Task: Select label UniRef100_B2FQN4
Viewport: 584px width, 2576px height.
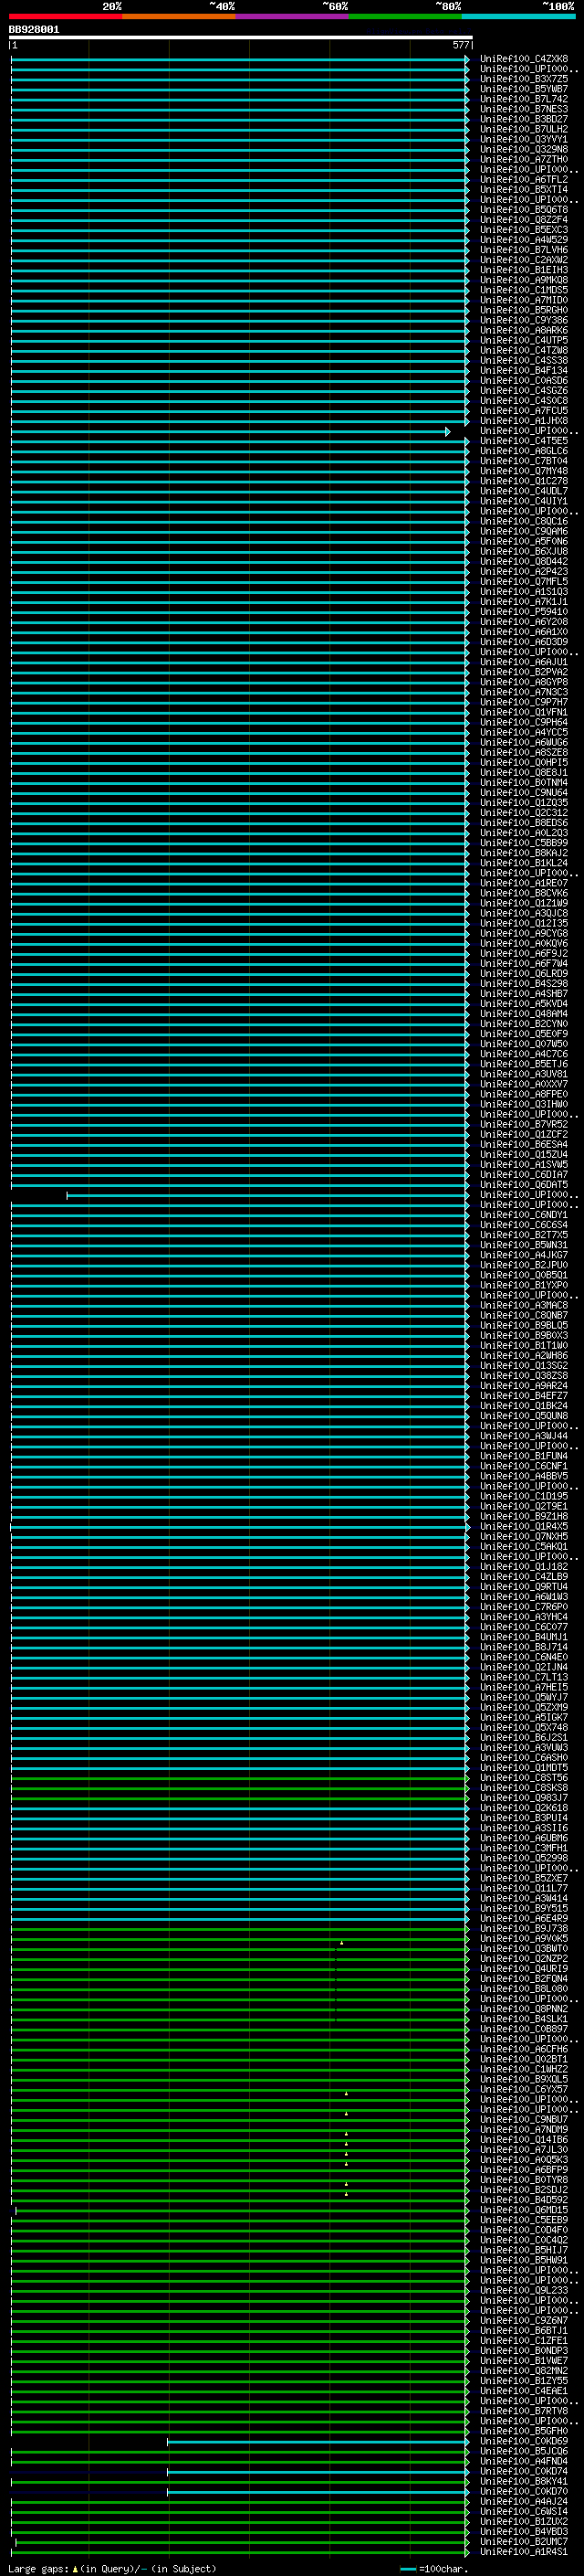Action: tap(523, 1978)
